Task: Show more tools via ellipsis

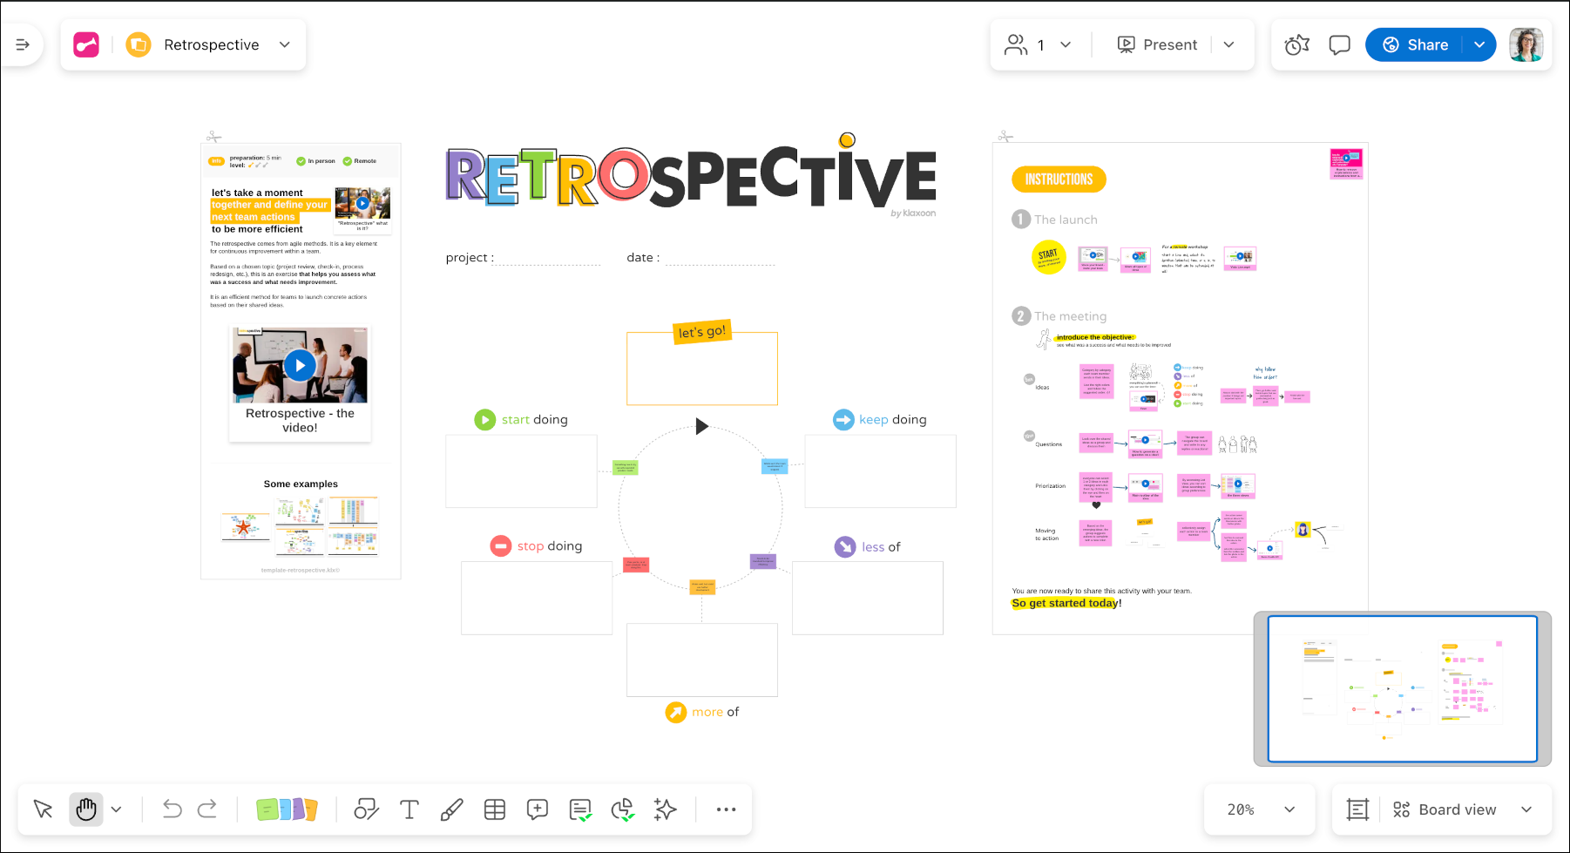Action: 726,809
